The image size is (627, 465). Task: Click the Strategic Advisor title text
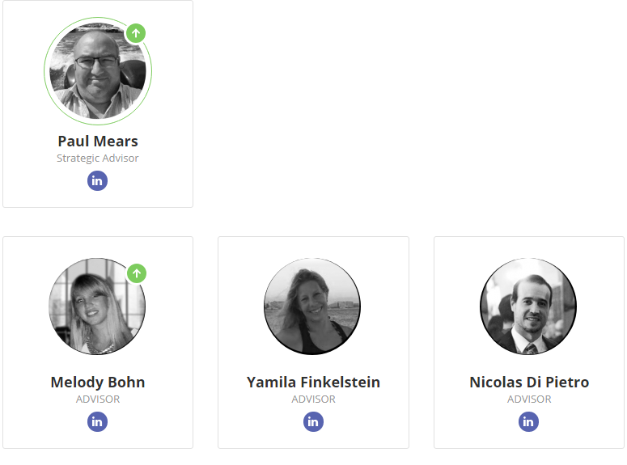(x=98, y=159)
